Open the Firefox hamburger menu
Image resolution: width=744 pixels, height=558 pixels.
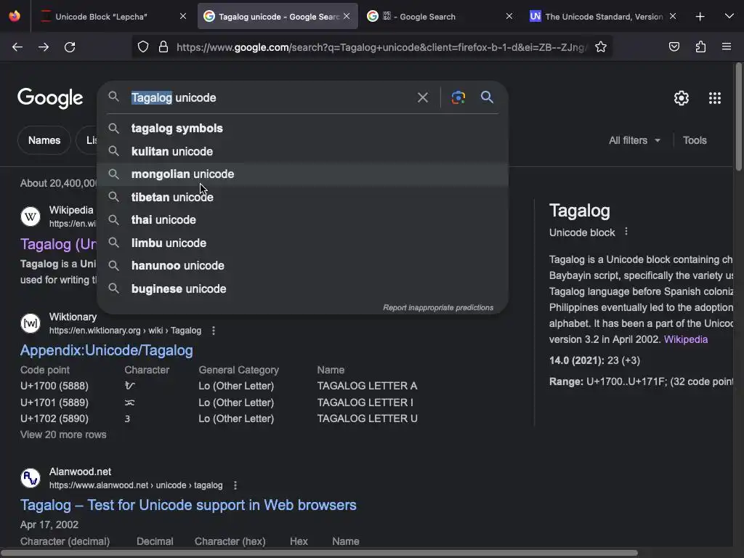(727, 46)
